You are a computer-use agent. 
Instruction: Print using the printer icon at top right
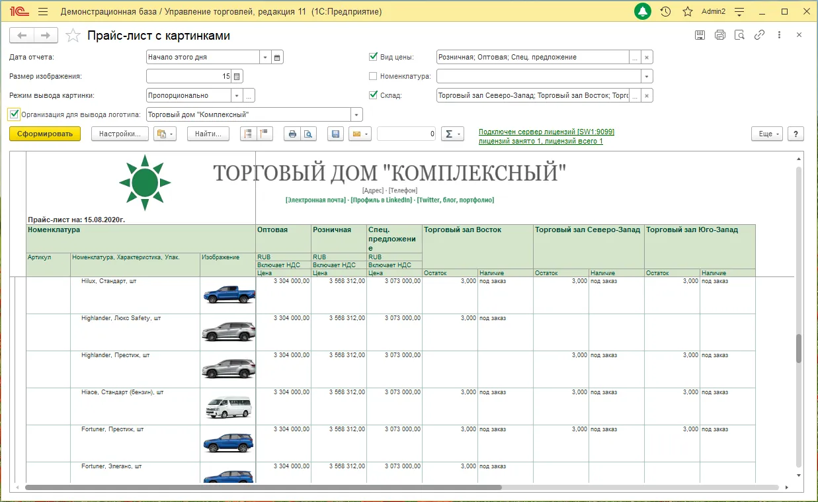[720, 35]
